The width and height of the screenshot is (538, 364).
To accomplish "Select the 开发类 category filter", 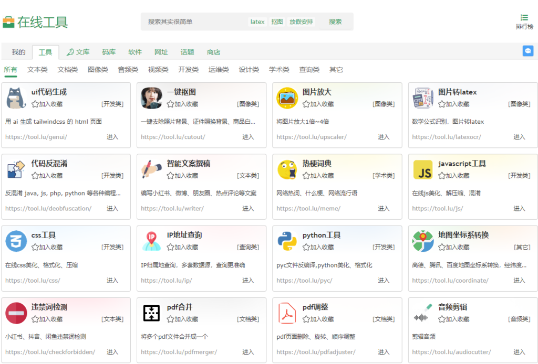I will [x=188, y=70].
